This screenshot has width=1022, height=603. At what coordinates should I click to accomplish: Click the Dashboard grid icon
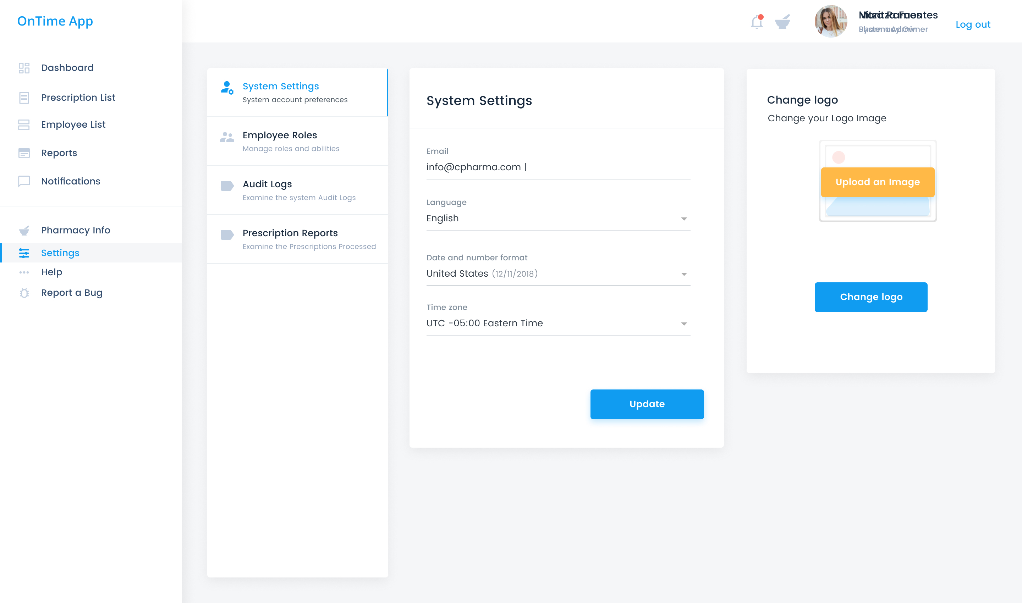(x=24, y=68)
